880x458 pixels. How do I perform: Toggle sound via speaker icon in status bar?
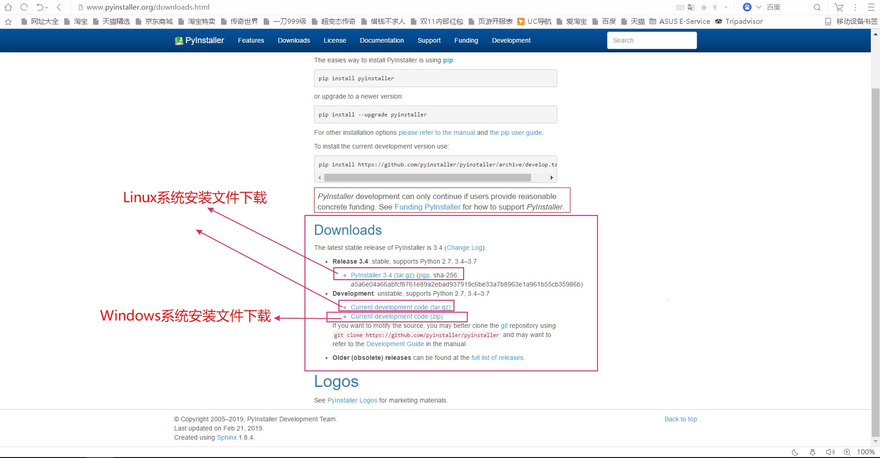(x=830, y=452)
